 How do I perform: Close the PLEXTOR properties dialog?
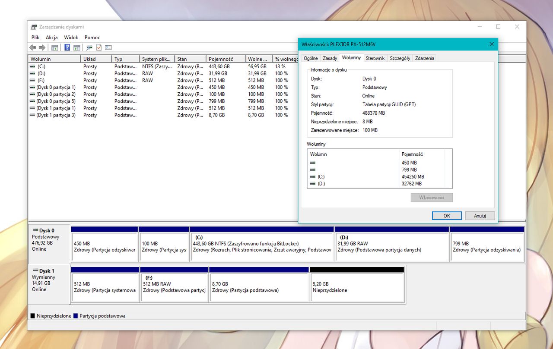[x=491, y=44]
